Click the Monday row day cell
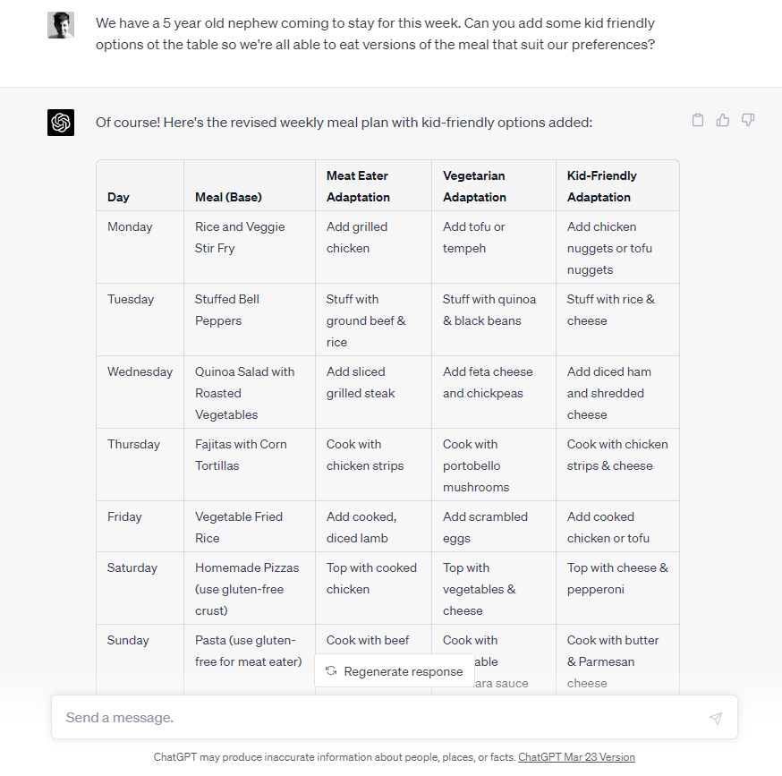This screenshot has height=776, width=782. pos(140,248)
